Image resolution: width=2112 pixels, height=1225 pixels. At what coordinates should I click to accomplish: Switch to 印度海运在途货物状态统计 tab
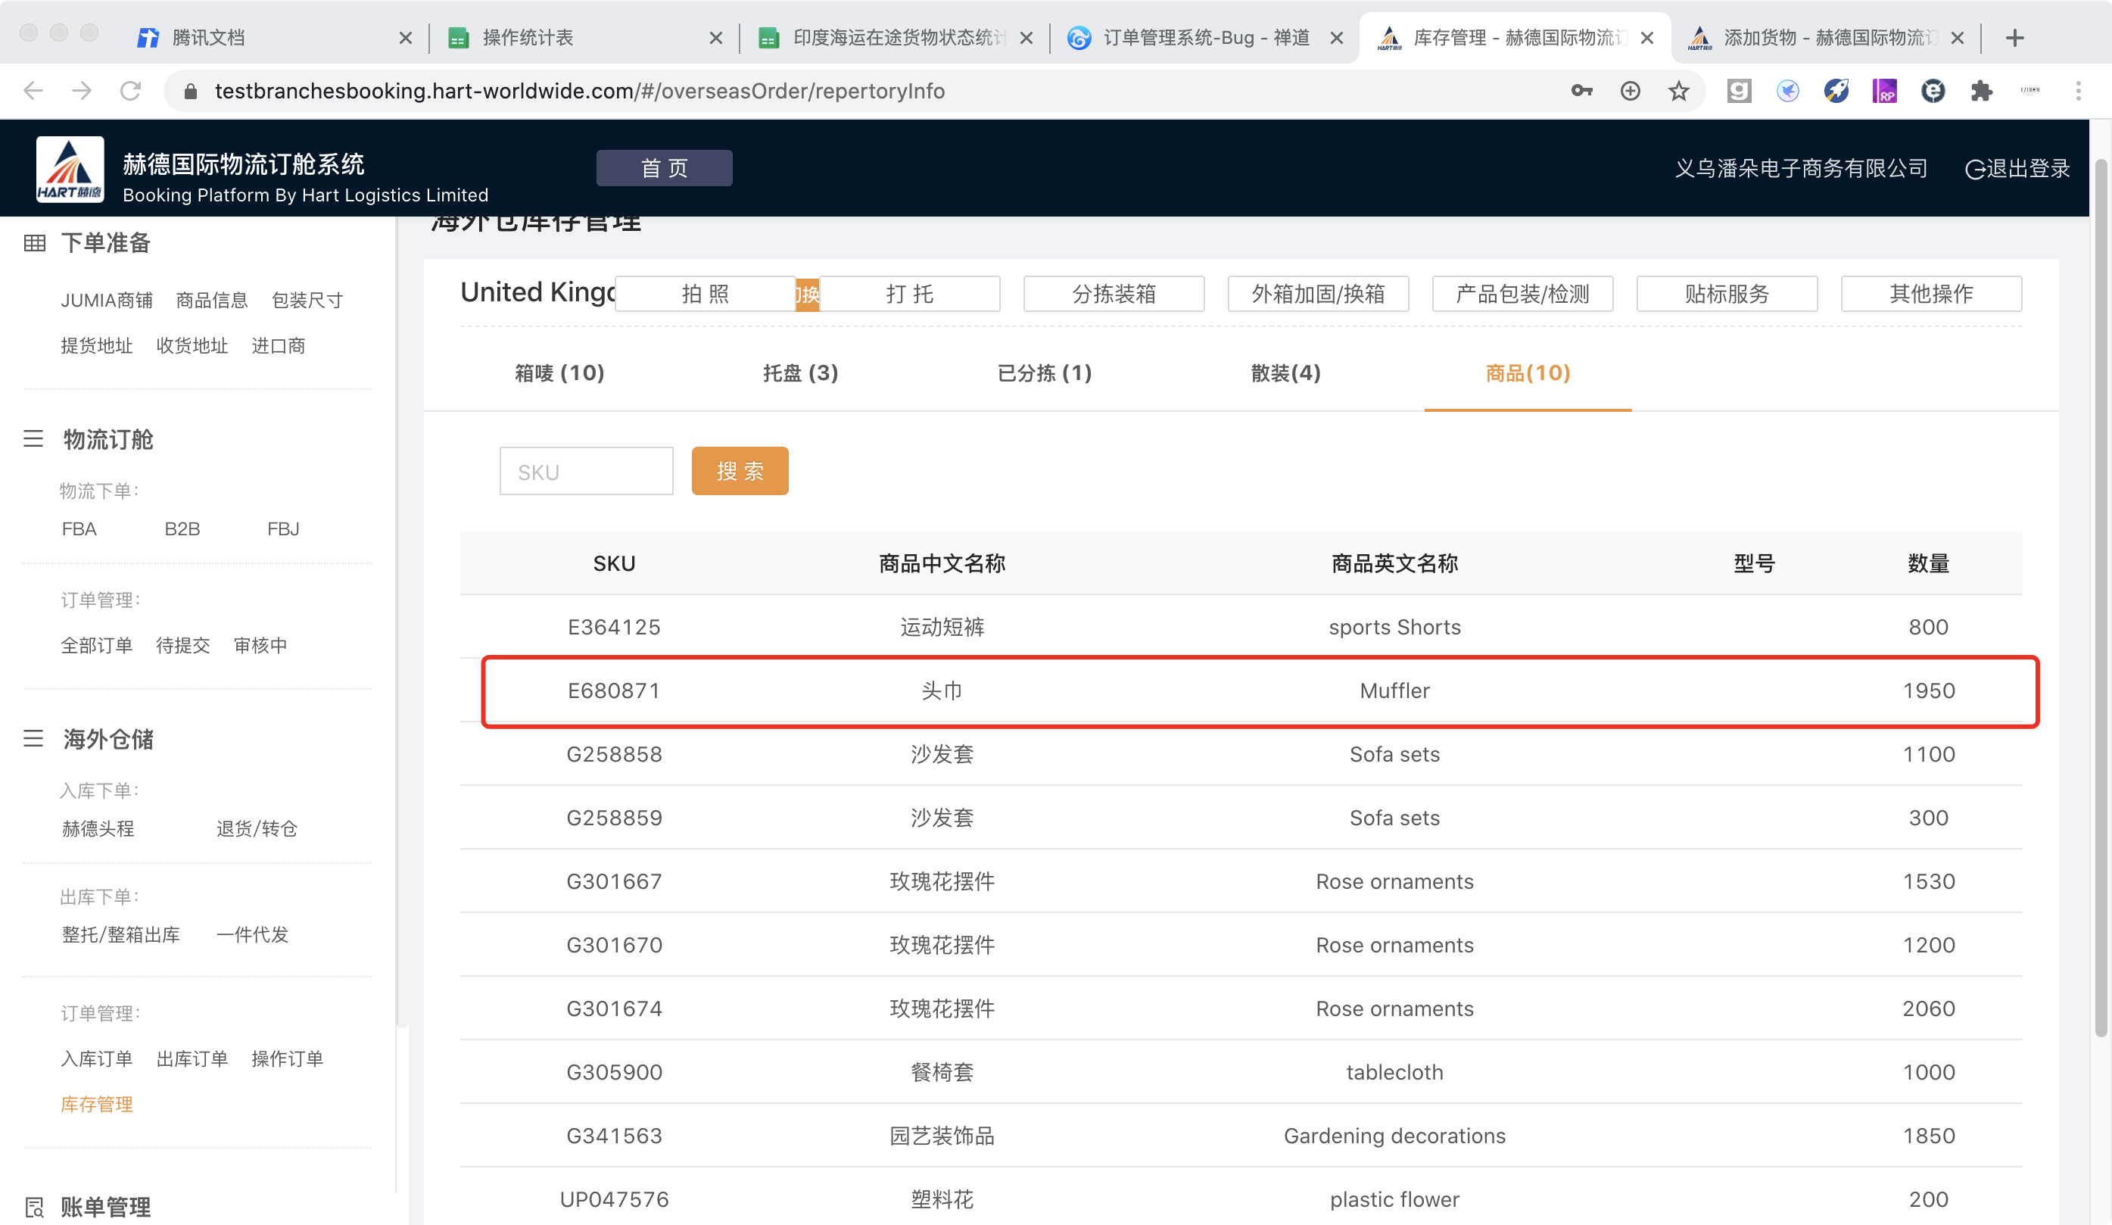pos(894,38)
